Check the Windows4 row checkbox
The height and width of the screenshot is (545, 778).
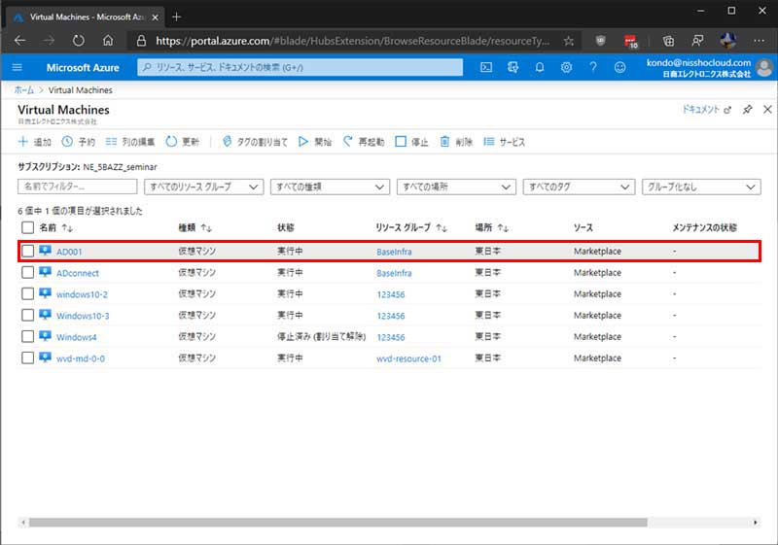click(x=27, y=337)
